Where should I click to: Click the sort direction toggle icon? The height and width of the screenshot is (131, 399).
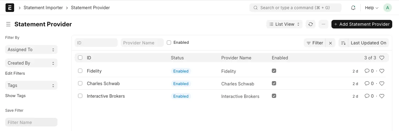coord(343,43)
